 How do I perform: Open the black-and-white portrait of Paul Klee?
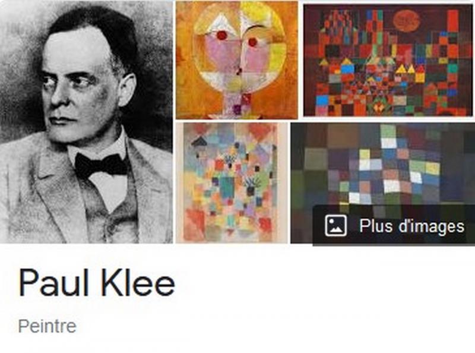point(86,122)
